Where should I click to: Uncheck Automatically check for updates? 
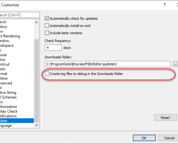click(x=47, y=18)
